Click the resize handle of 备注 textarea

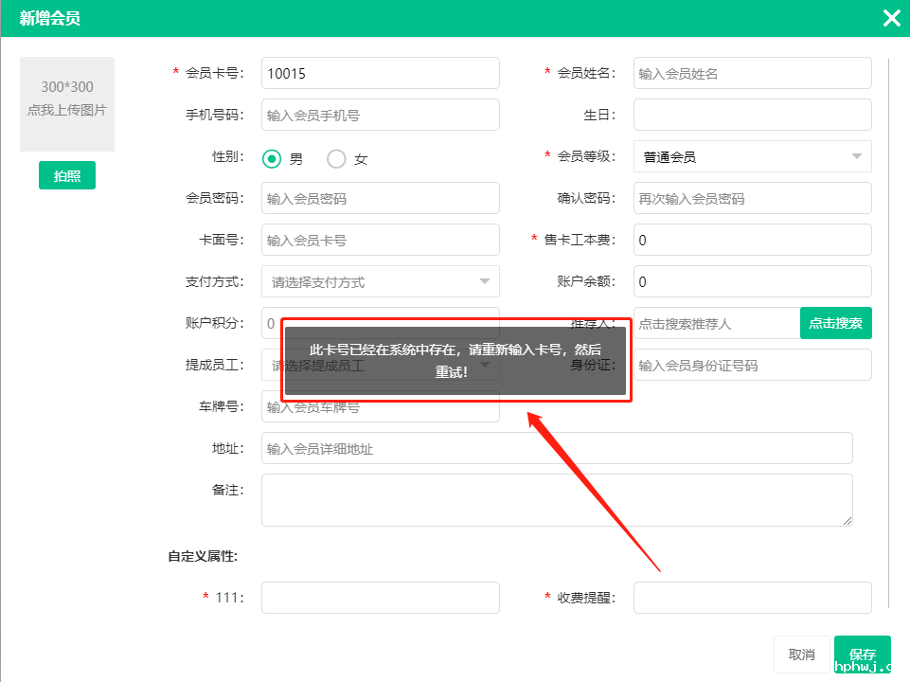click(848, 521)
